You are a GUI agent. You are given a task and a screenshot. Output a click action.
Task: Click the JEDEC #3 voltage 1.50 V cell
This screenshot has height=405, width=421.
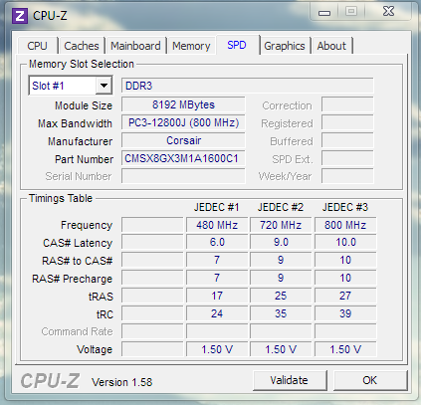click(345, 349)
